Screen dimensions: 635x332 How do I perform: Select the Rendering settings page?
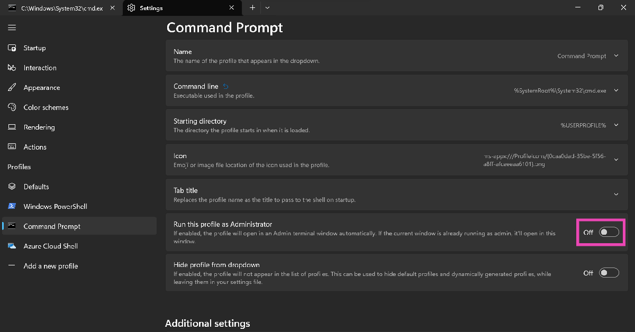39,127
